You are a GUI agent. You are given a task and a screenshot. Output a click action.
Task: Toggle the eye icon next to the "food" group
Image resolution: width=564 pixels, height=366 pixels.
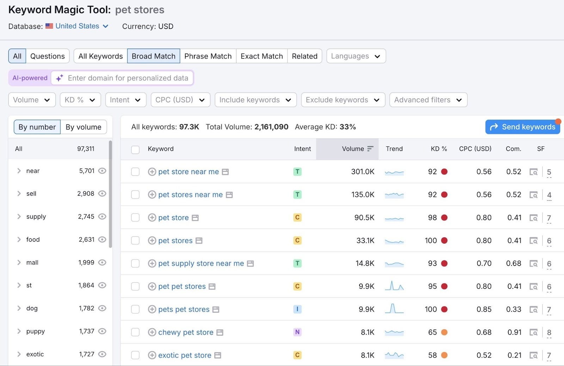(x=102, y=239)
